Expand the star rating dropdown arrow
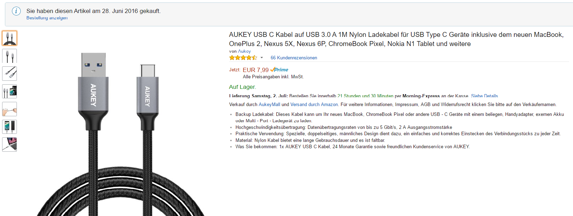 (262, 58)
